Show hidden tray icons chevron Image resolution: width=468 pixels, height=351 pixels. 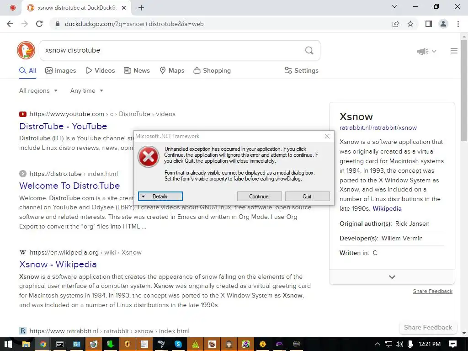377,344
